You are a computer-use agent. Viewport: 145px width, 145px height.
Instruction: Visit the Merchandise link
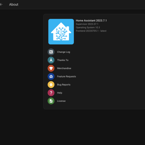point(64,68)
